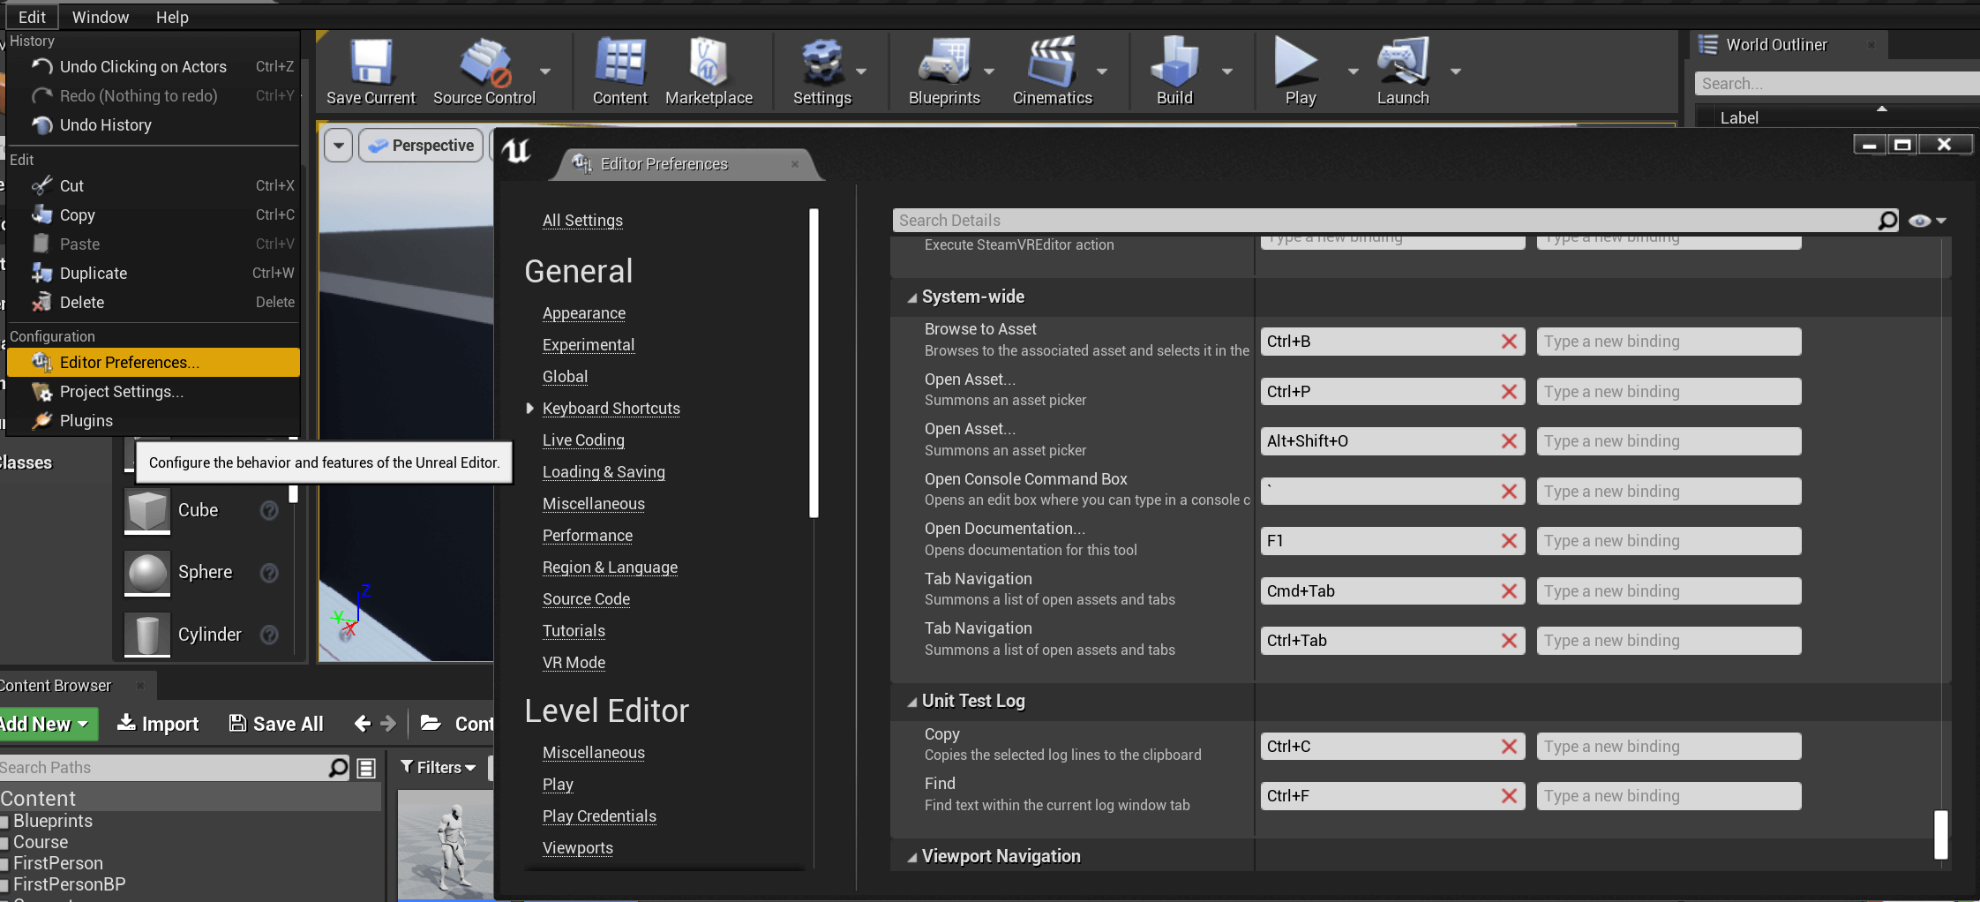Screen dimensions: 1980x902
Task: Click the new binding field for Tab Navigation Ctrl+Tab
Action: 1669,641
